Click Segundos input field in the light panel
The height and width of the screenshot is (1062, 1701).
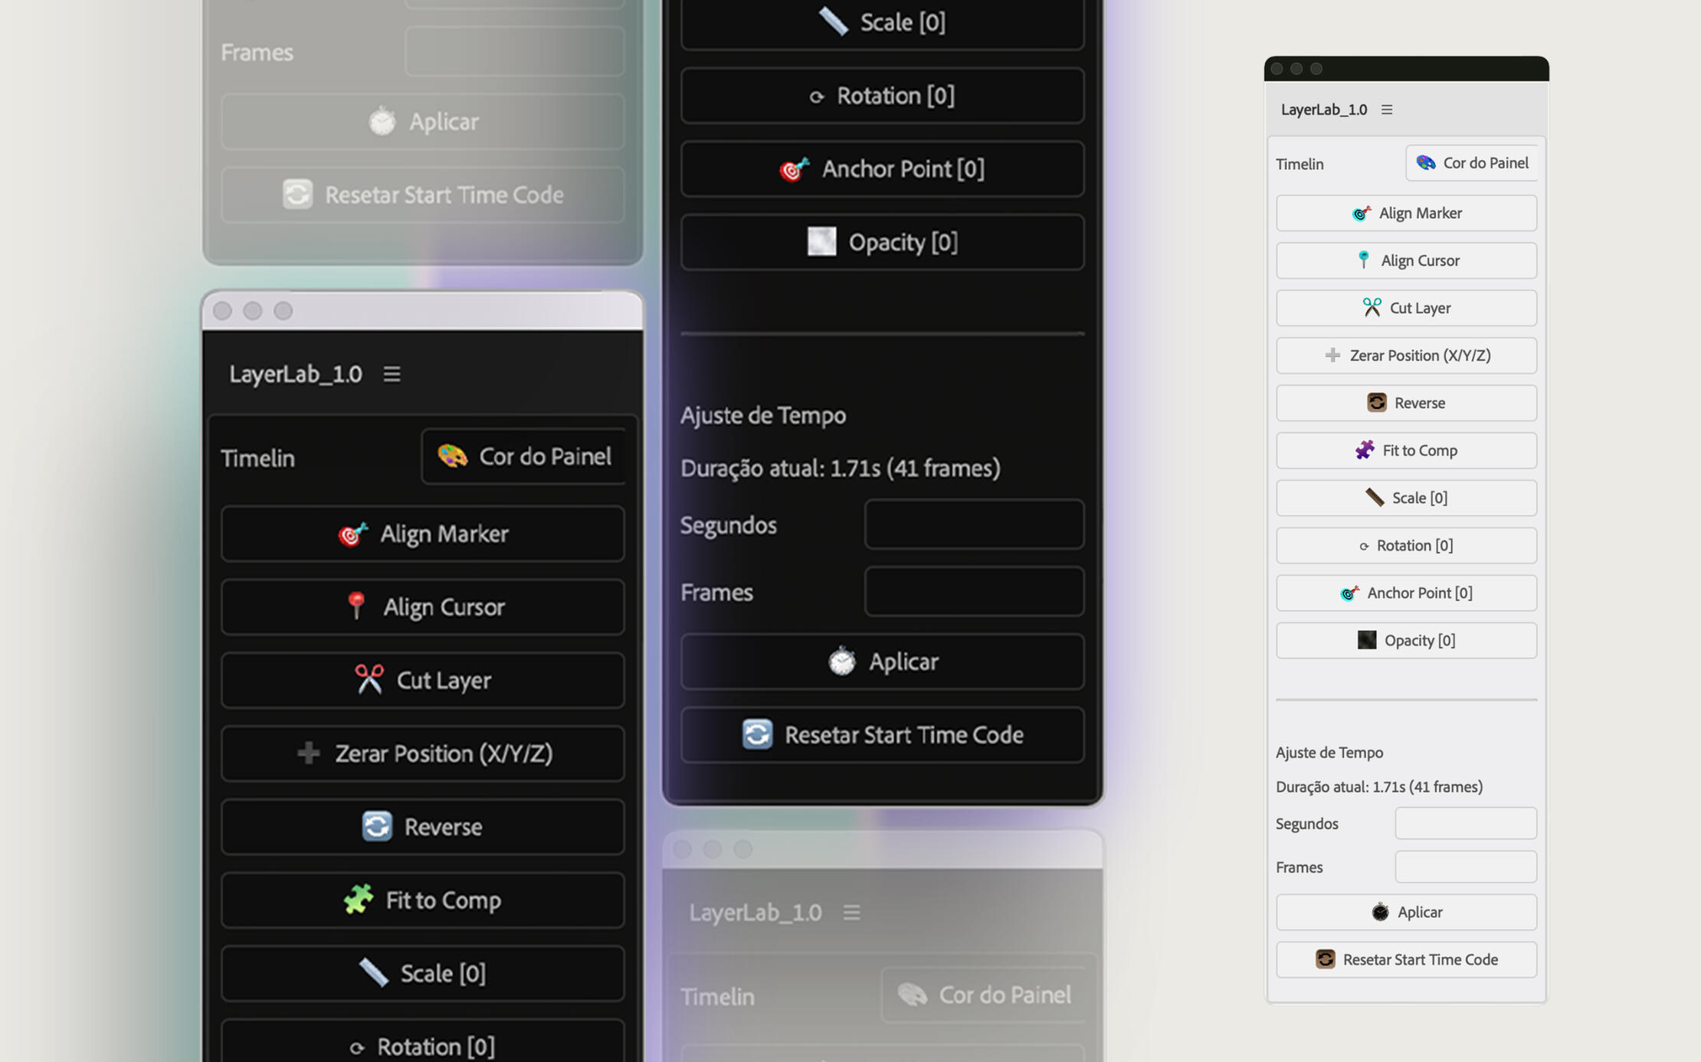point(1465,824)
